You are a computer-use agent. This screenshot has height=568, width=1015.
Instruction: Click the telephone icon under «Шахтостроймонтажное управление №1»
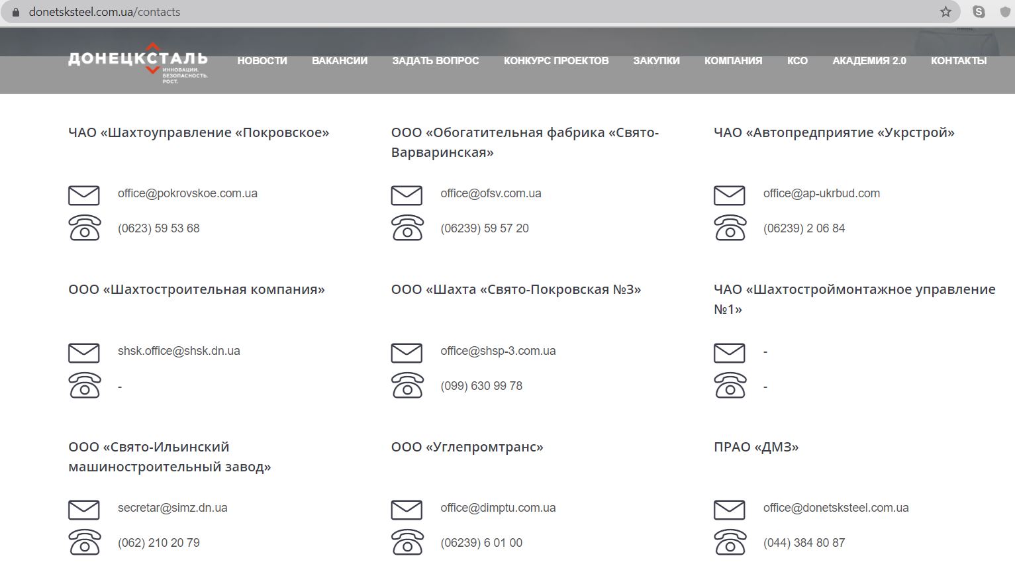click(730, 385)
